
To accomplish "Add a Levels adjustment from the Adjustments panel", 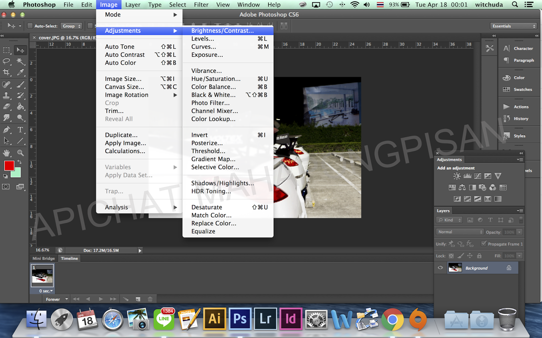I will click(x=467, y=176).
